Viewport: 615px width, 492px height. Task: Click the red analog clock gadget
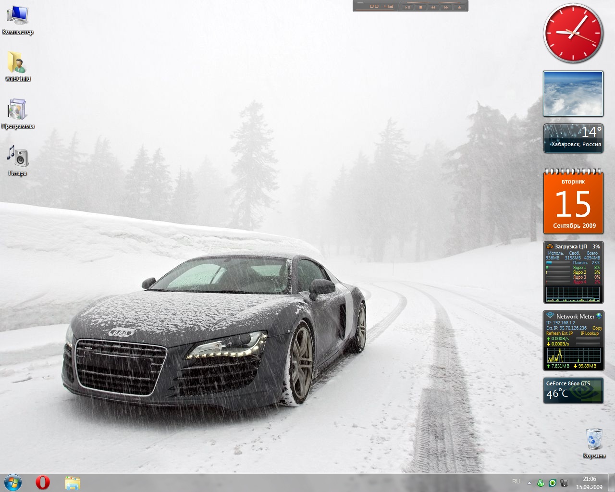573,34
